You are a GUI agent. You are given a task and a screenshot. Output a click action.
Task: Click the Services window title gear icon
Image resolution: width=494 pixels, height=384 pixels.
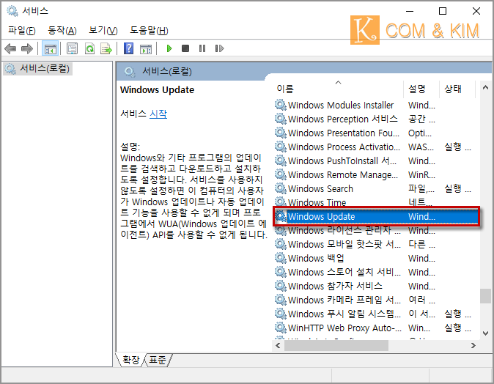[12, 11]
